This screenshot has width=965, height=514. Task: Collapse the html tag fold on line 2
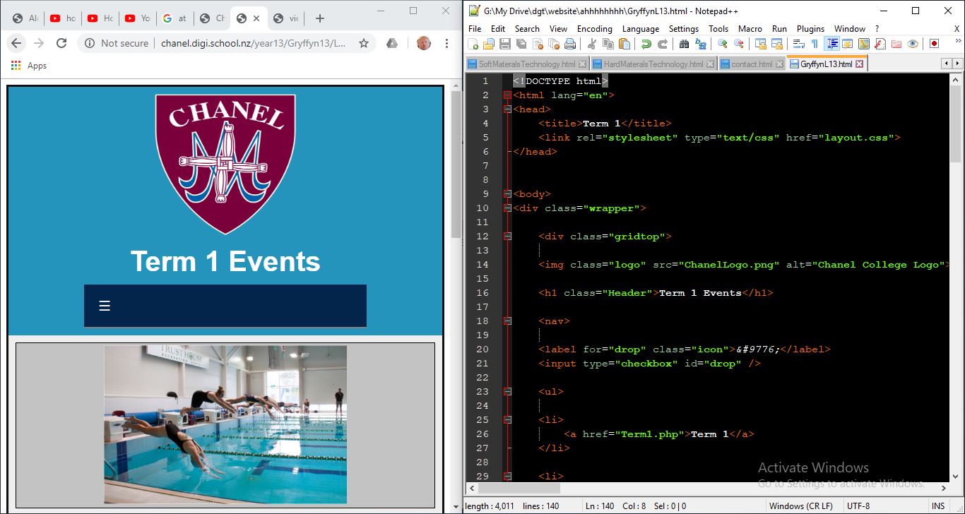tap(507, 95)
